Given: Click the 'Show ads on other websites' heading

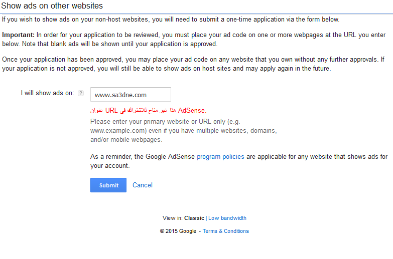Looking at the screenshot, I should tap(52, 6).
